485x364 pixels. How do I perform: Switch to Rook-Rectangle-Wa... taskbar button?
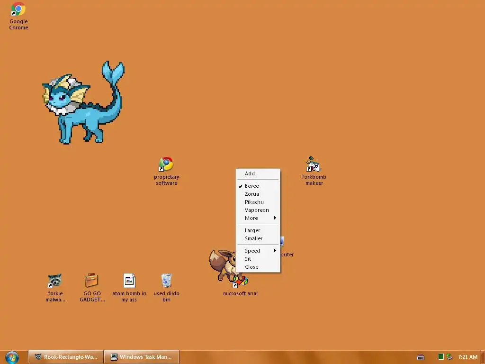click(x=65, y=357)
